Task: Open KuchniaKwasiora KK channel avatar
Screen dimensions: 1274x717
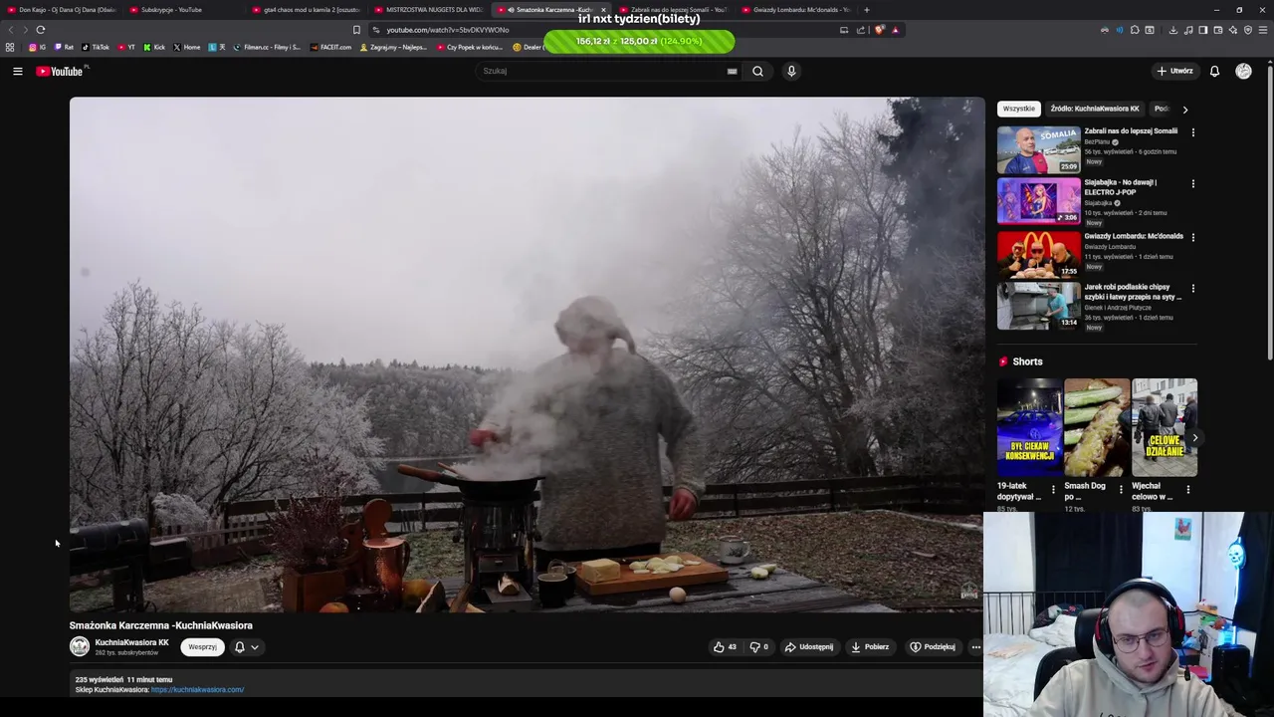Action: coord(80,646)
